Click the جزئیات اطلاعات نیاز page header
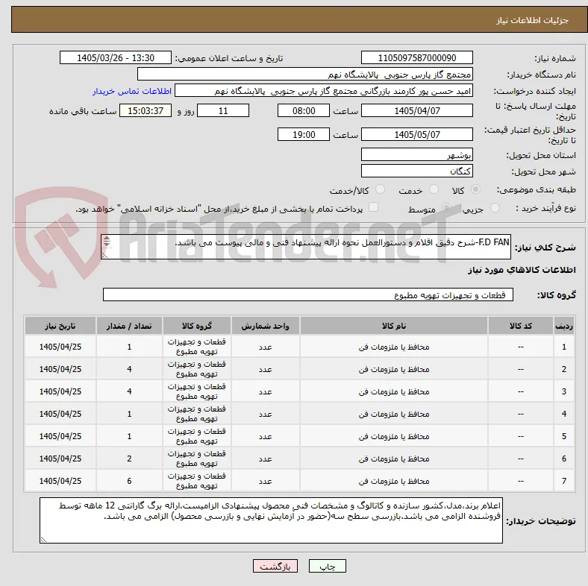 533,20
